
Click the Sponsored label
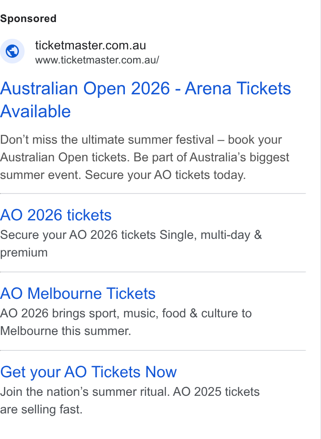click(x=28, y=19)
